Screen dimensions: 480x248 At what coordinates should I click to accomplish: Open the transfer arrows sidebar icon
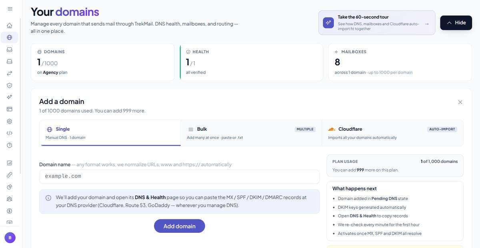tap(10, 73)
